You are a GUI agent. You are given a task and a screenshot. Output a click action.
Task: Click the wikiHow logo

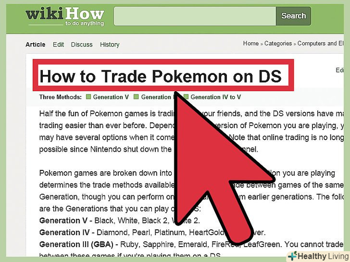coord(65,17)
